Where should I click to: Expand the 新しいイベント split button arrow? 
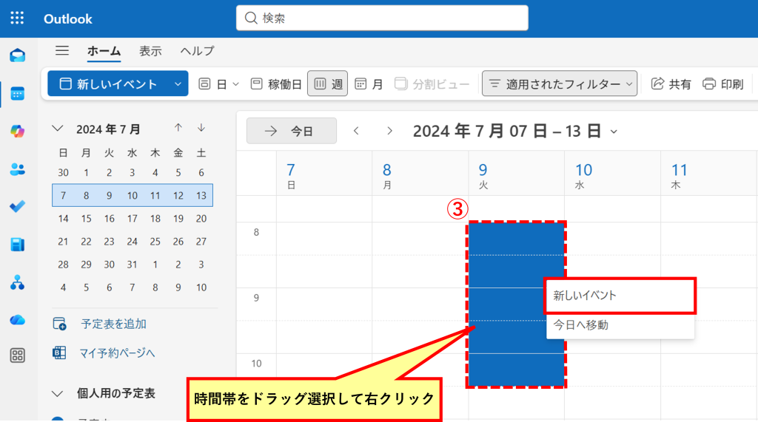tap(178, 84)
